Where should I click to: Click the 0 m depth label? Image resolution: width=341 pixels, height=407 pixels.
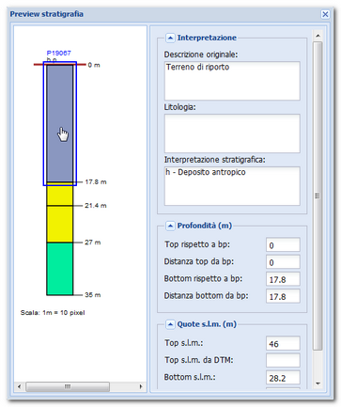tap(94, 65)
